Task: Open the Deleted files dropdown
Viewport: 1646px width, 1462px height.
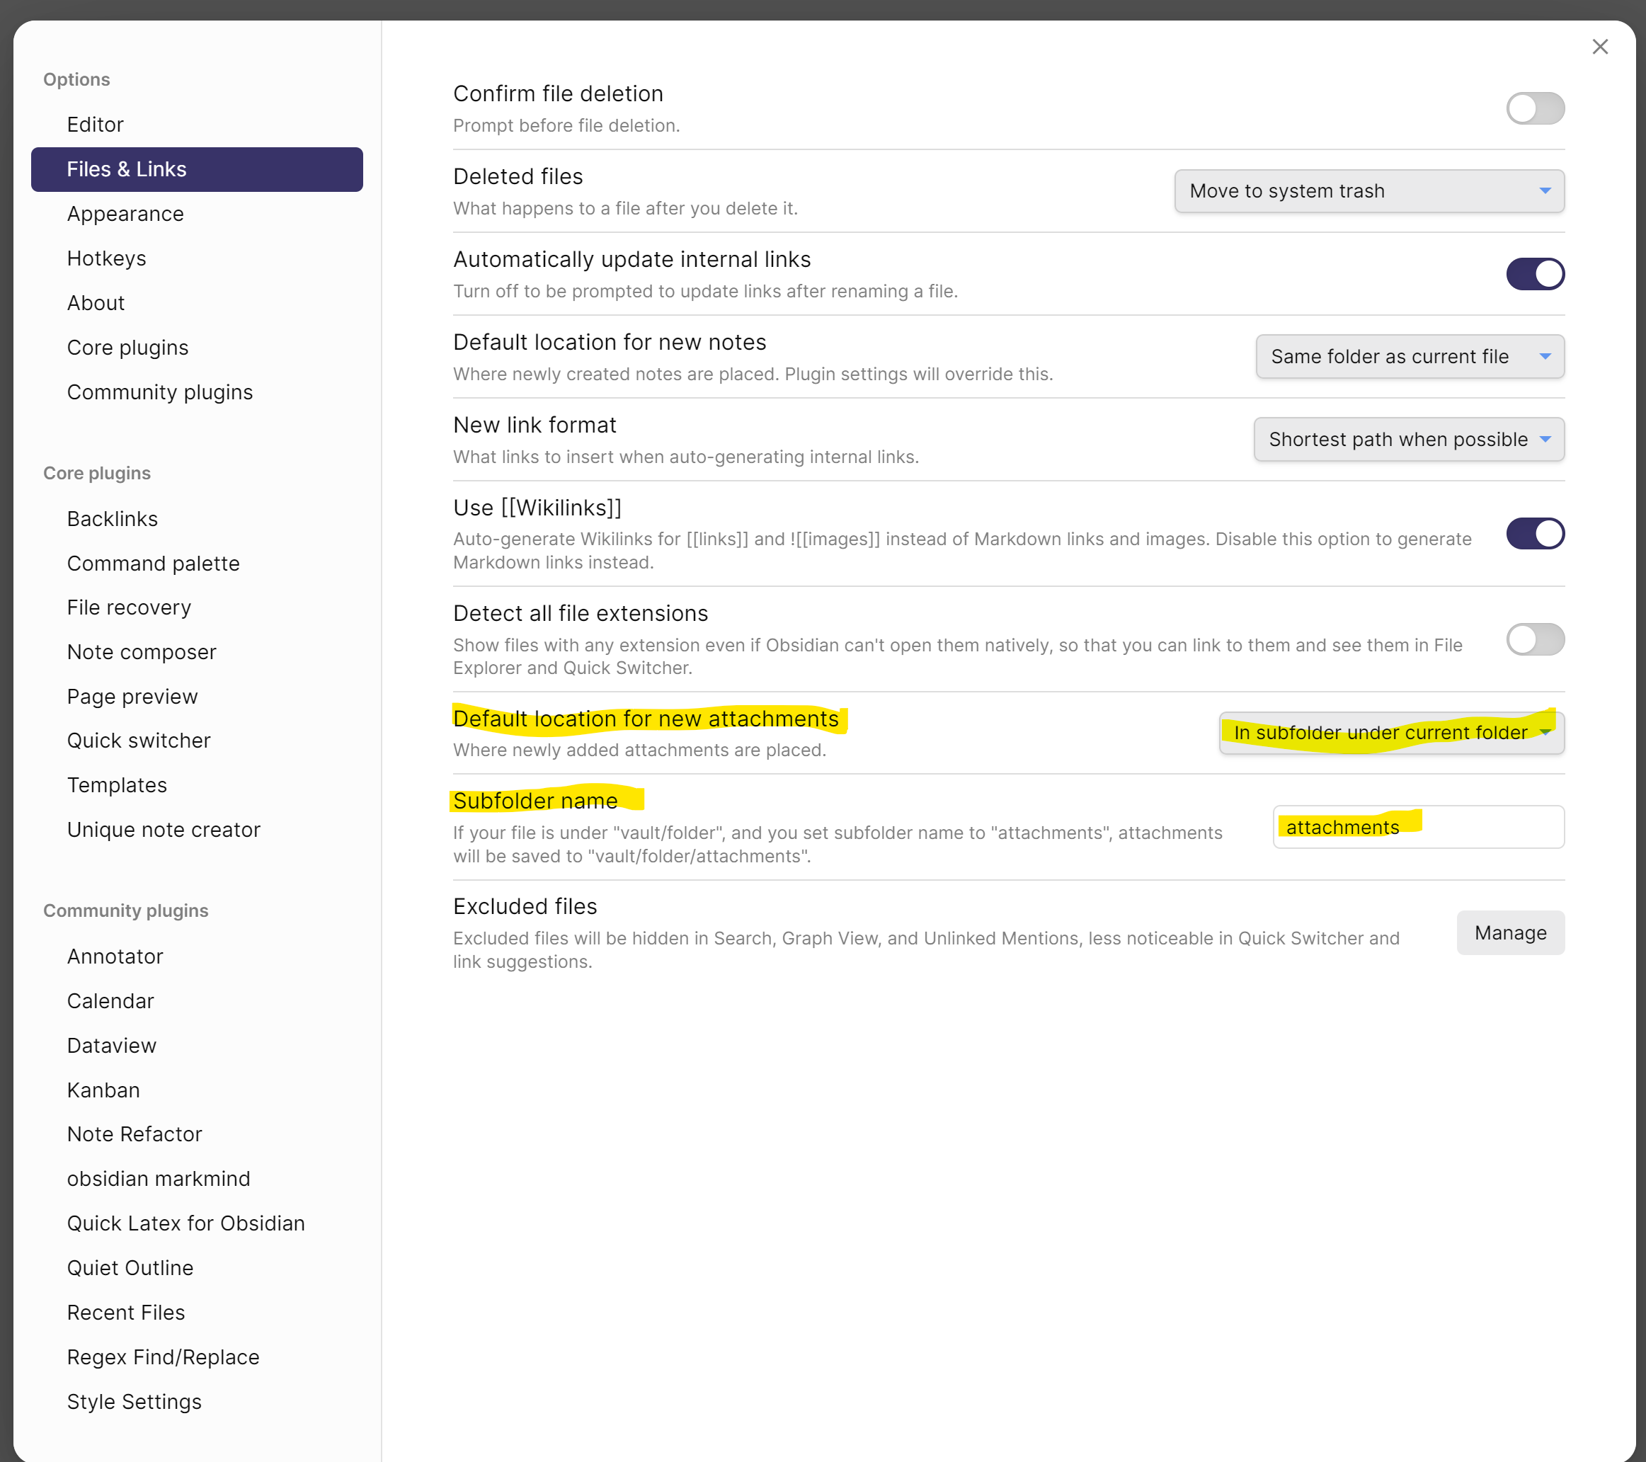Action: point(1368,191)
